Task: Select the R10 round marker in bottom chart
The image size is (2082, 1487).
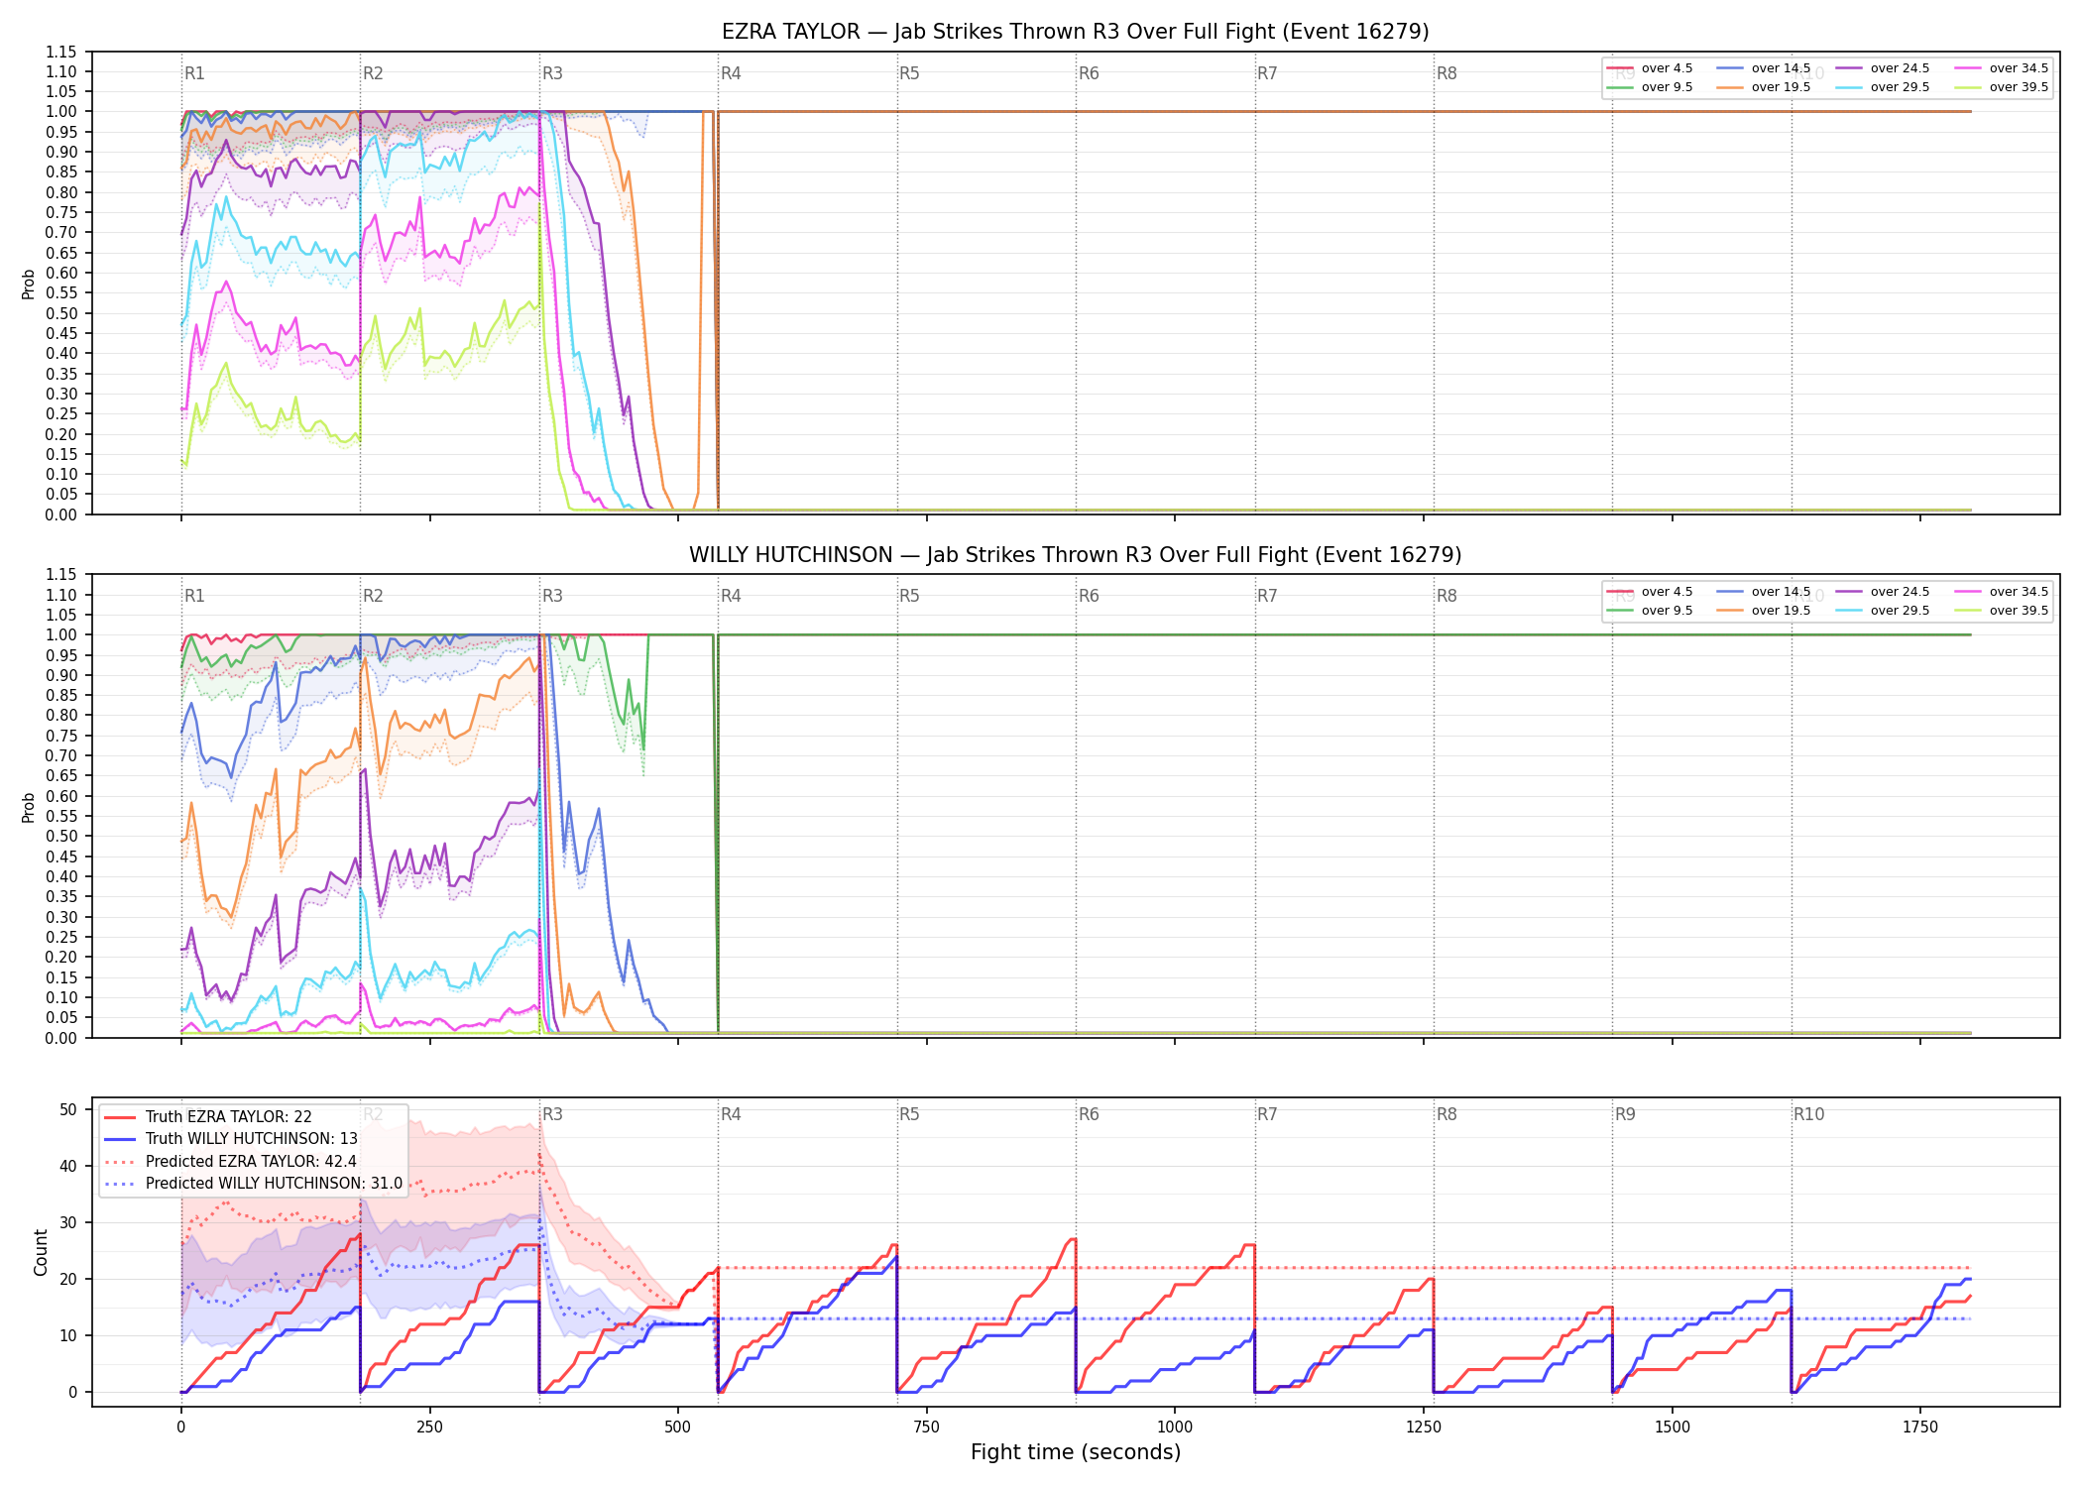Action: click(1808, 1114)
